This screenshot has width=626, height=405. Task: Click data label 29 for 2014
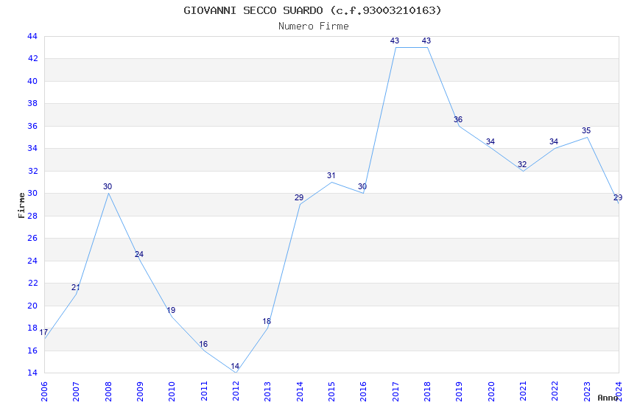tap(299, 197)
